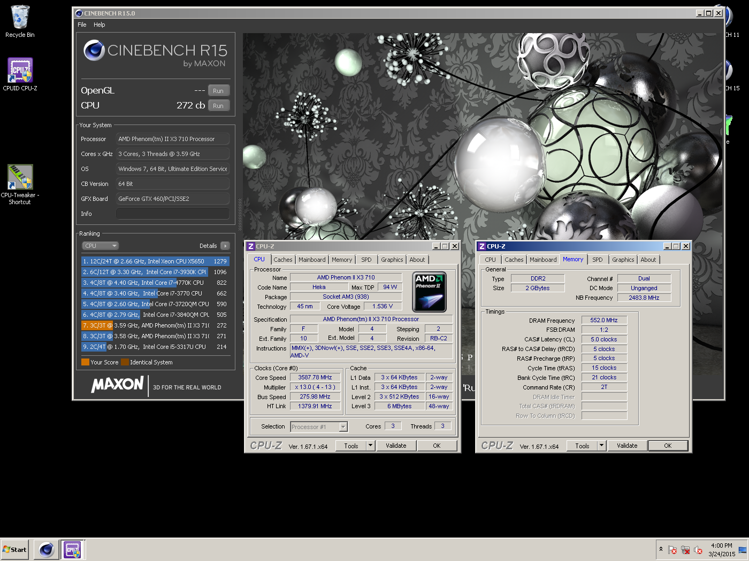Switch to Mainboard tab in CPU-Z CPU window
The width and height of the screenshot is (749, 561).
312,260
